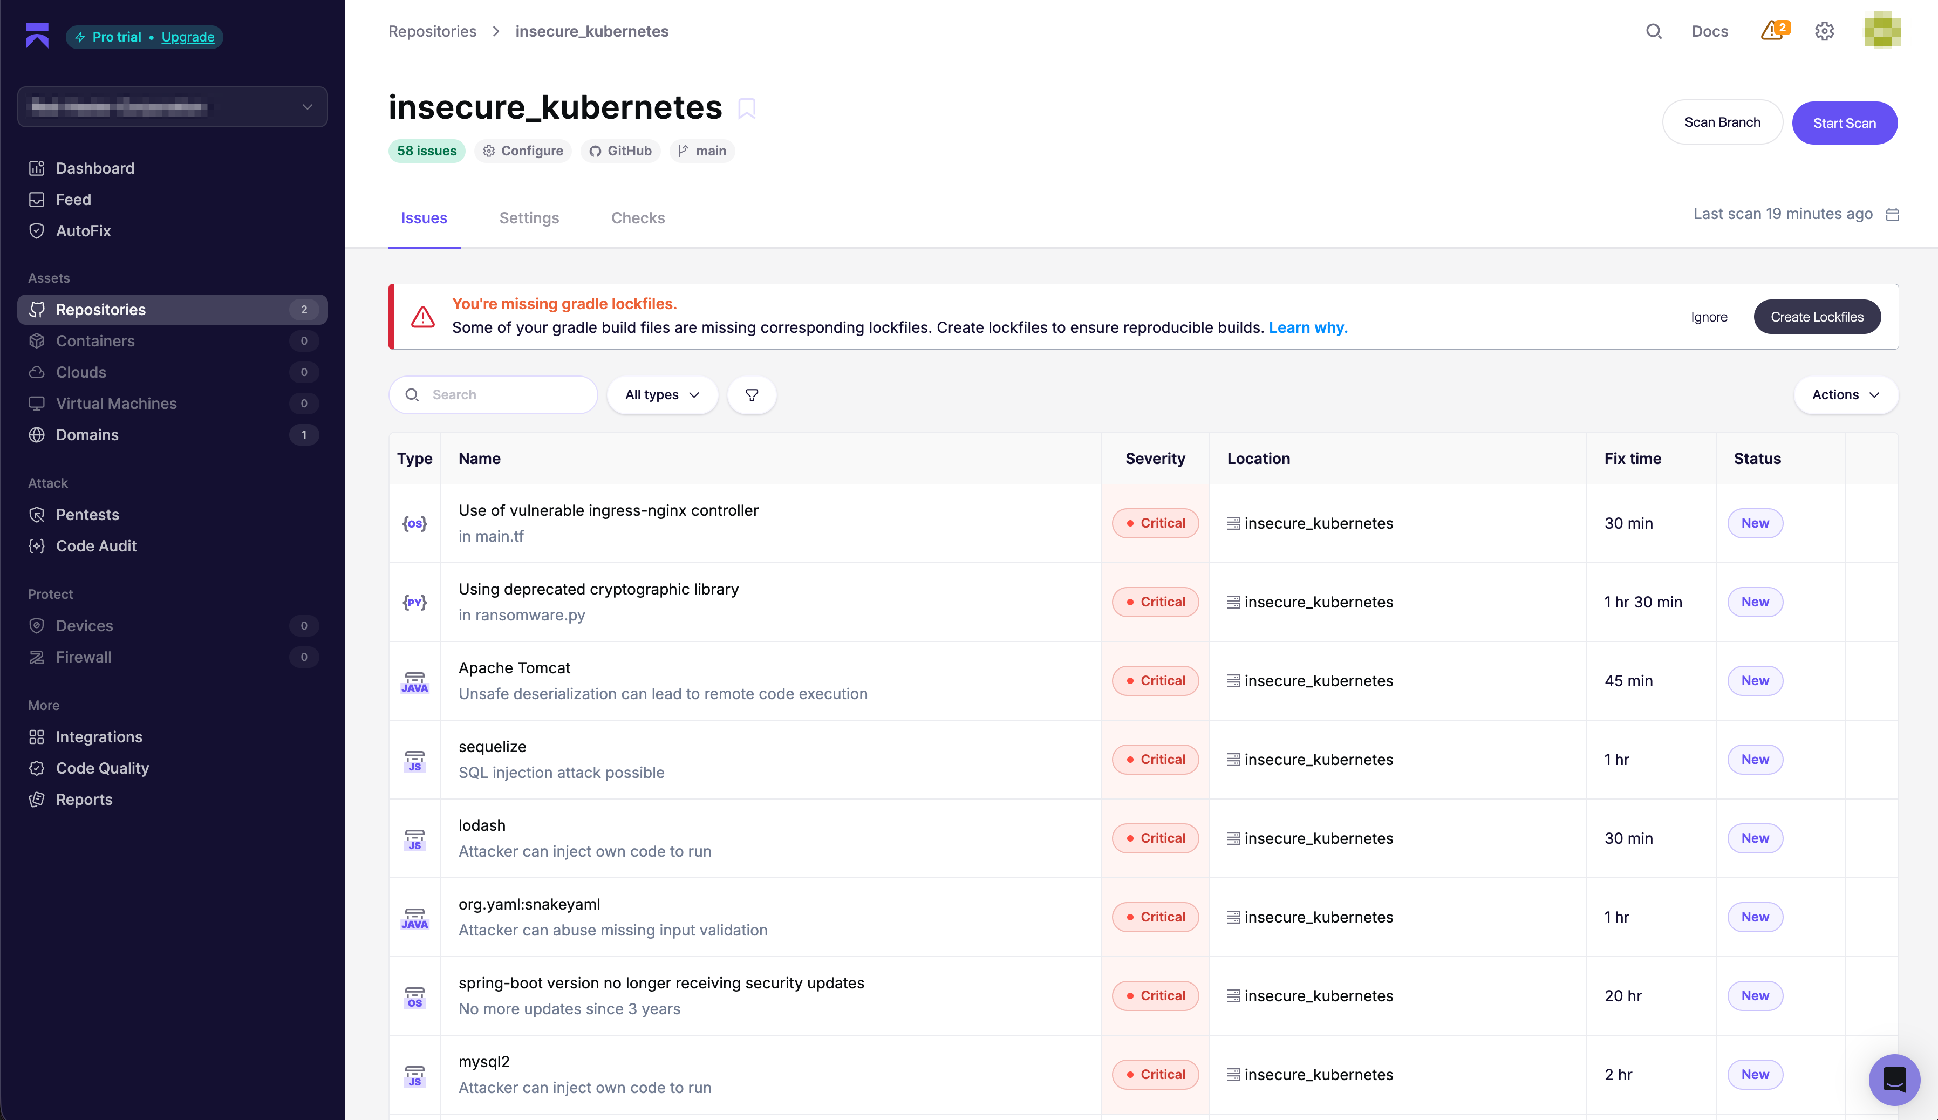This screenshot has height=1120, width=1938.
Task: Open Containers in the sidebar
Action: 172,341
